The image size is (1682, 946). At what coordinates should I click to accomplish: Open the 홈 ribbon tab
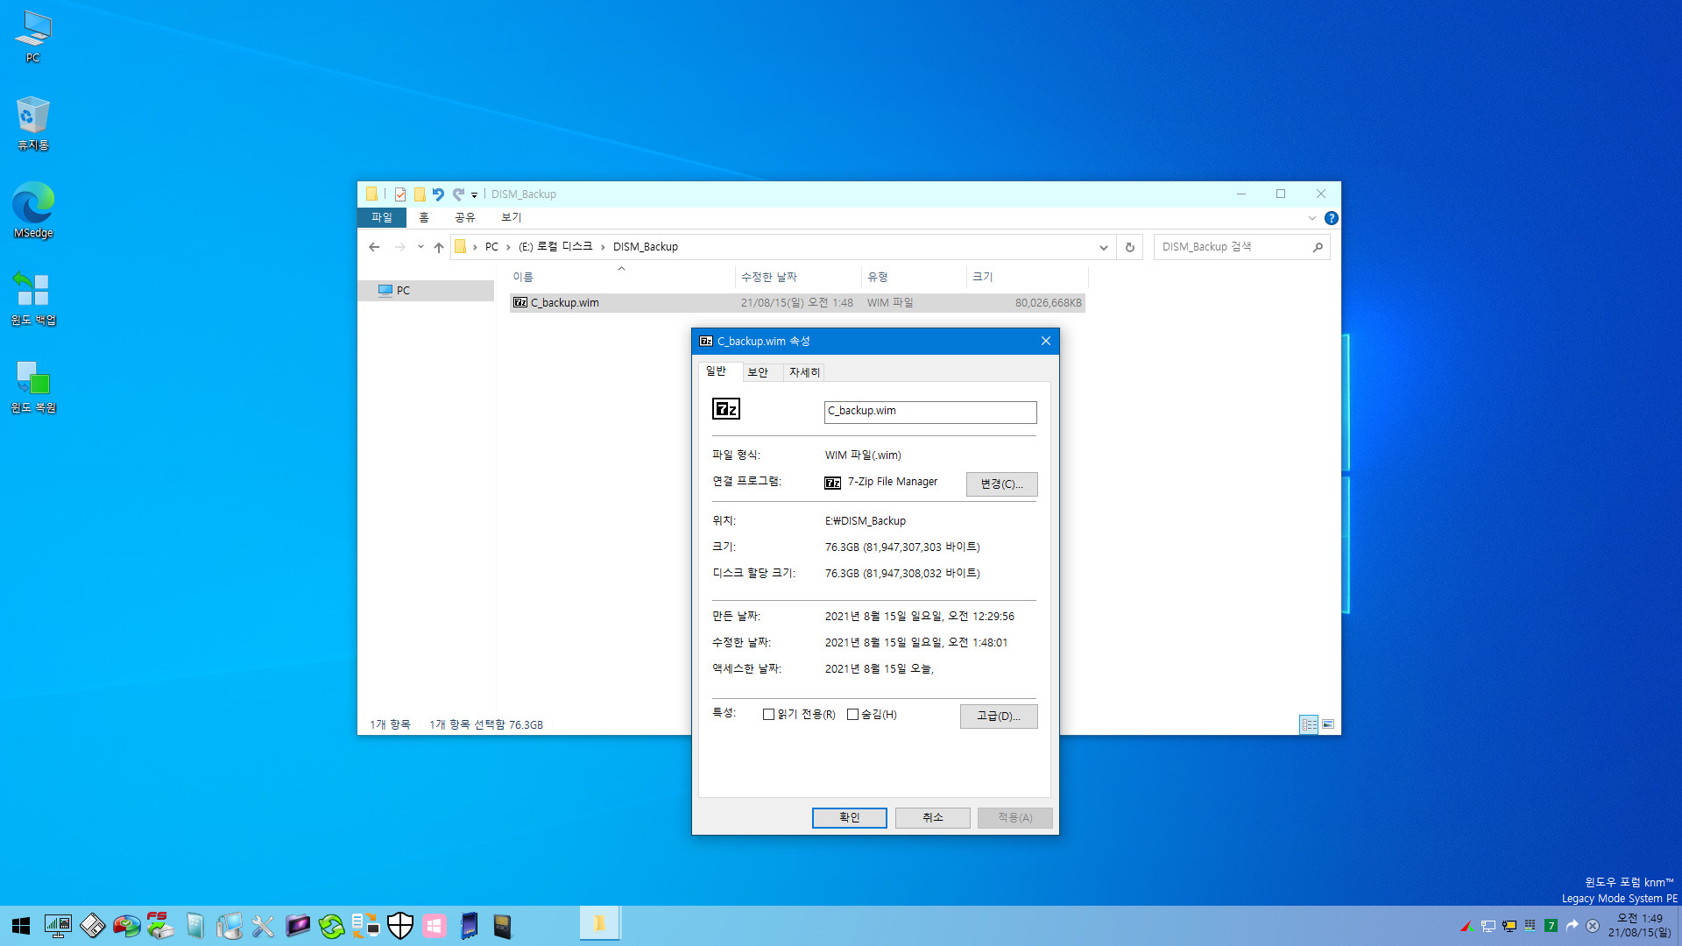click(x=424, y=217)
